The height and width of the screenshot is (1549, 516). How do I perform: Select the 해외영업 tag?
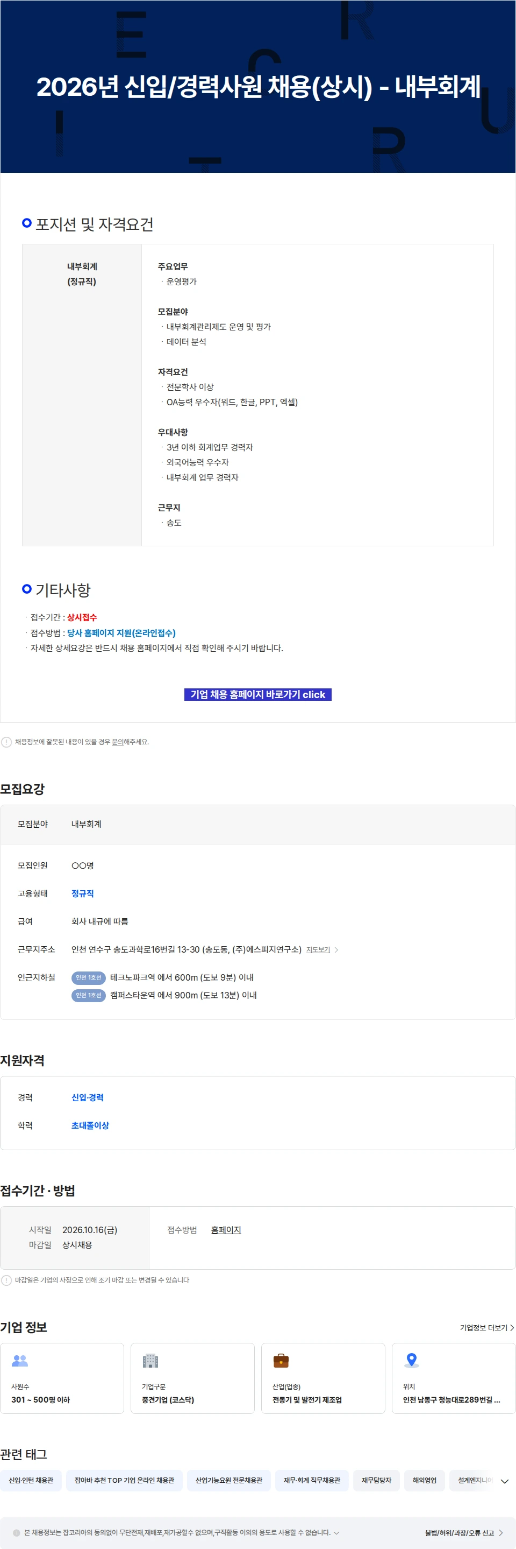[424, 1480]
